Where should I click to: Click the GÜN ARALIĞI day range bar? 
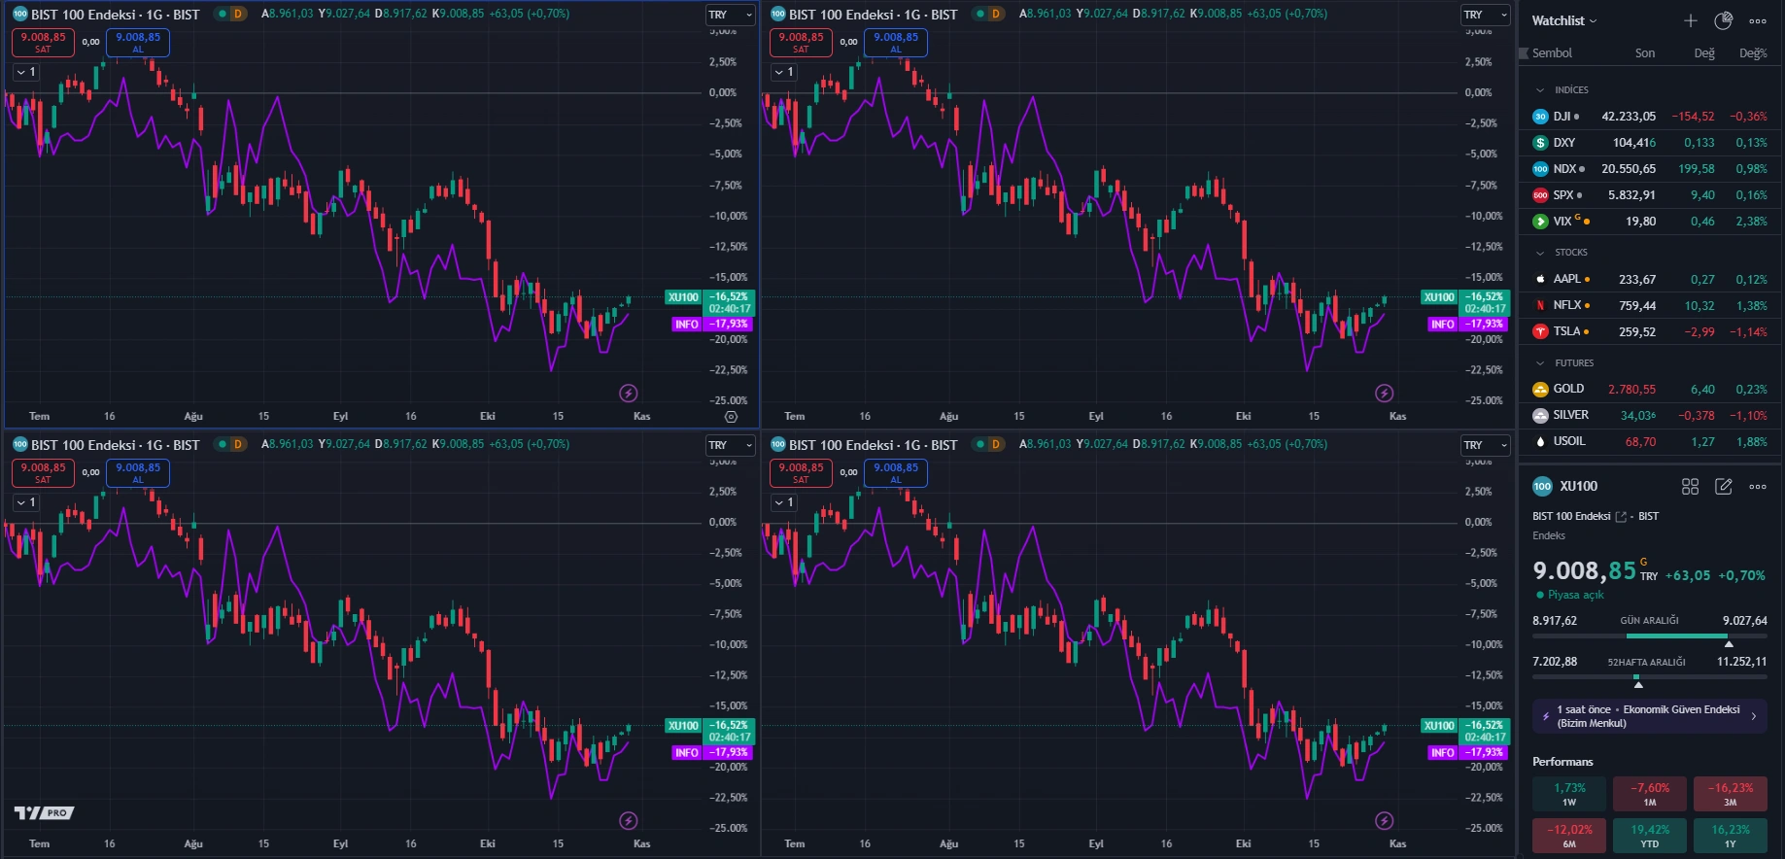coord(1650,636)
